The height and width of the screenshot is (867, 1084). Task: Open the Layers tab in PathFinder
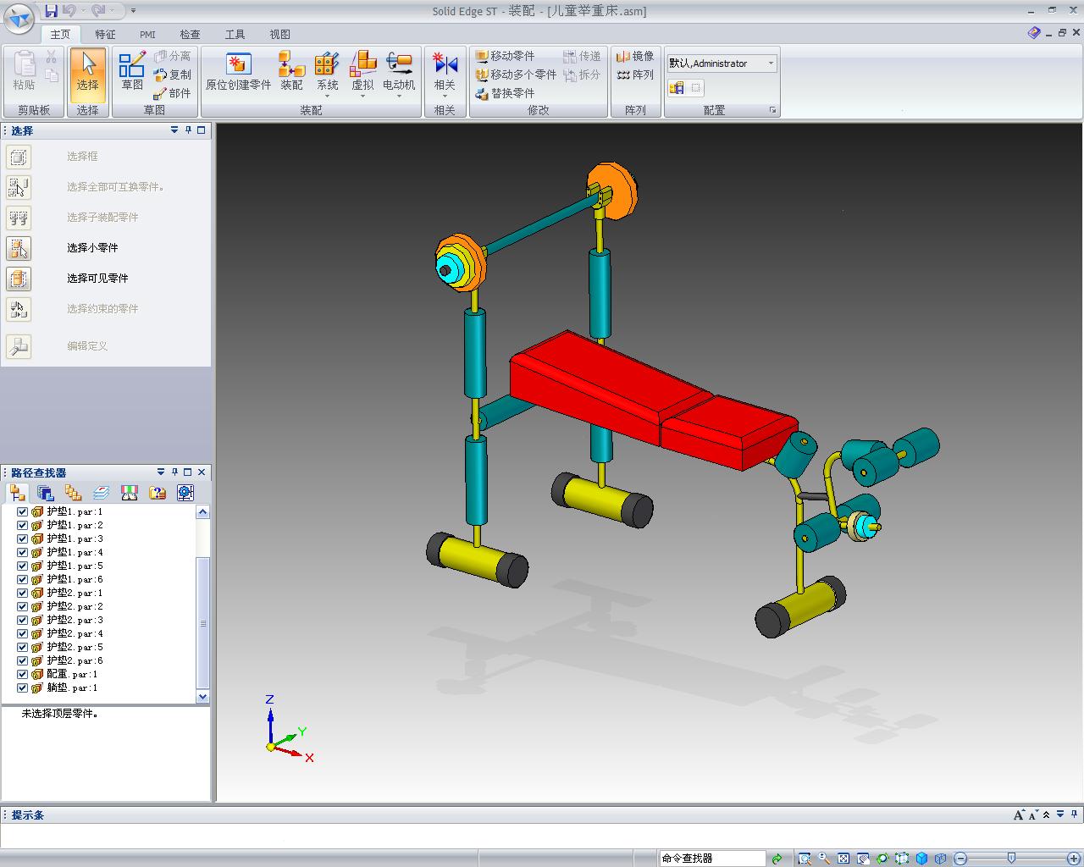(x=102, y=493)
